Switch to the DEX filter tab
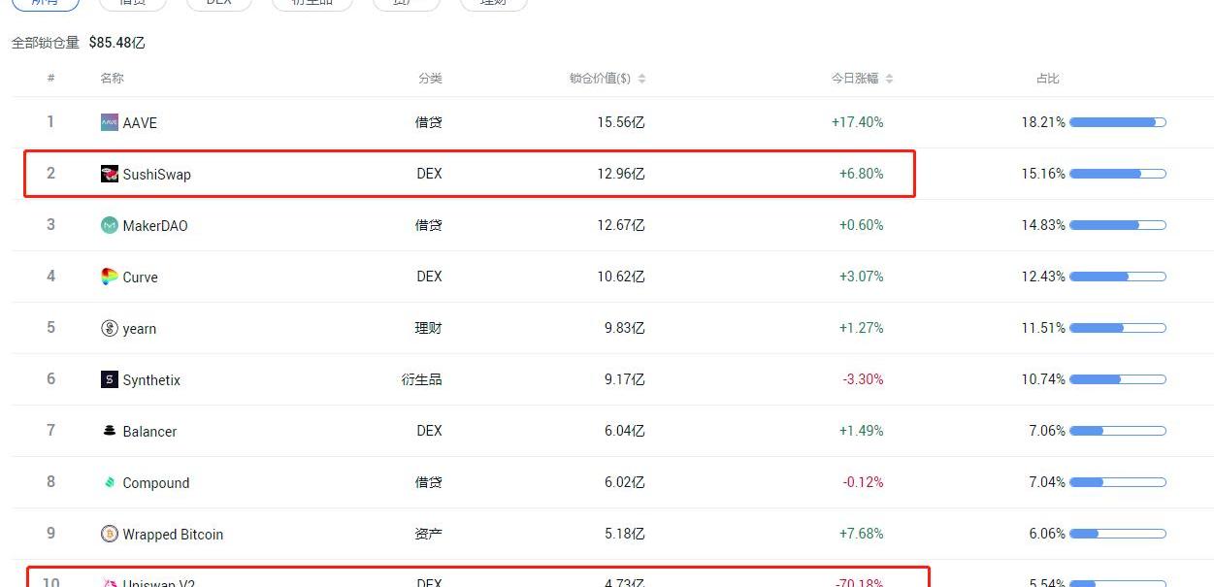 (x=217, y=3)
